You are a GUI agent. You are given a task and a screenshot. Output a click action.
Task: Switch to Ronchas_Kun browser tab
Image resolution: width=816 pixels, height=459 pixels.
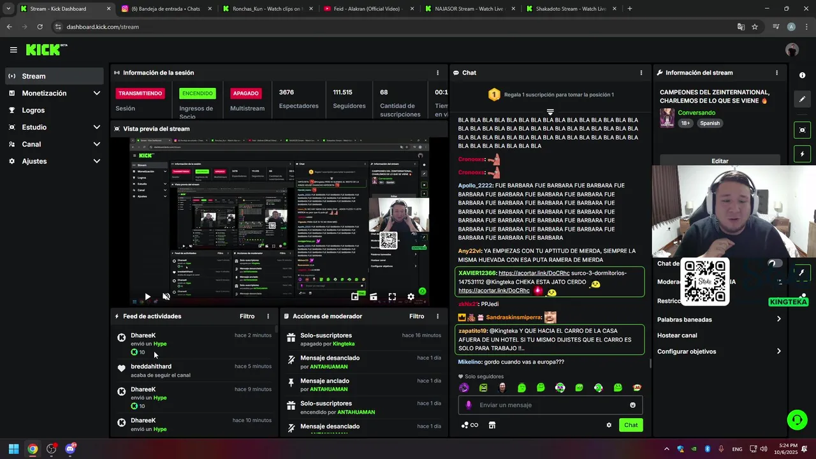click(x=266, y=9)
